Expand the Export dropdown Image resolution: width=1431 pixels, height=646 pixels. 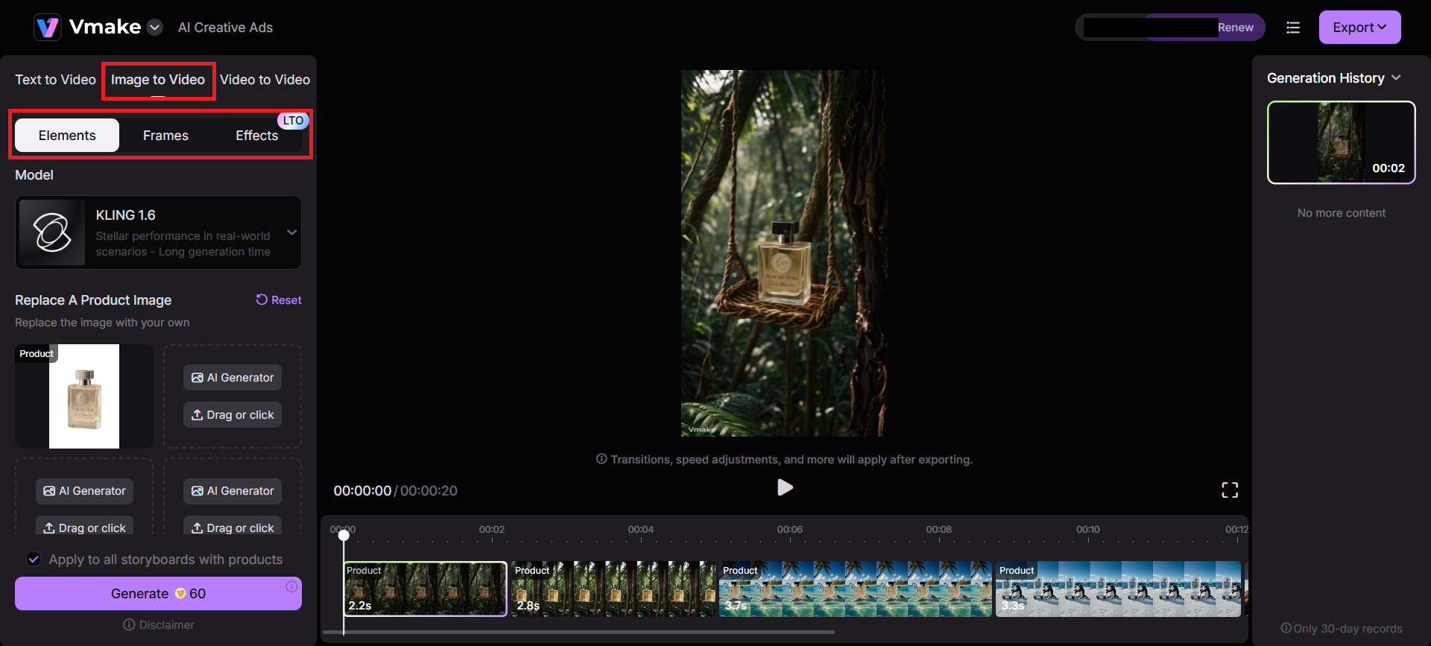coord(1359,28)
